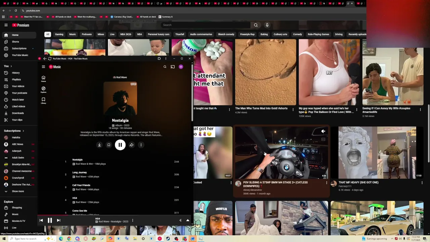
Task: Click the song progress bar
Action: click(114, 215)
